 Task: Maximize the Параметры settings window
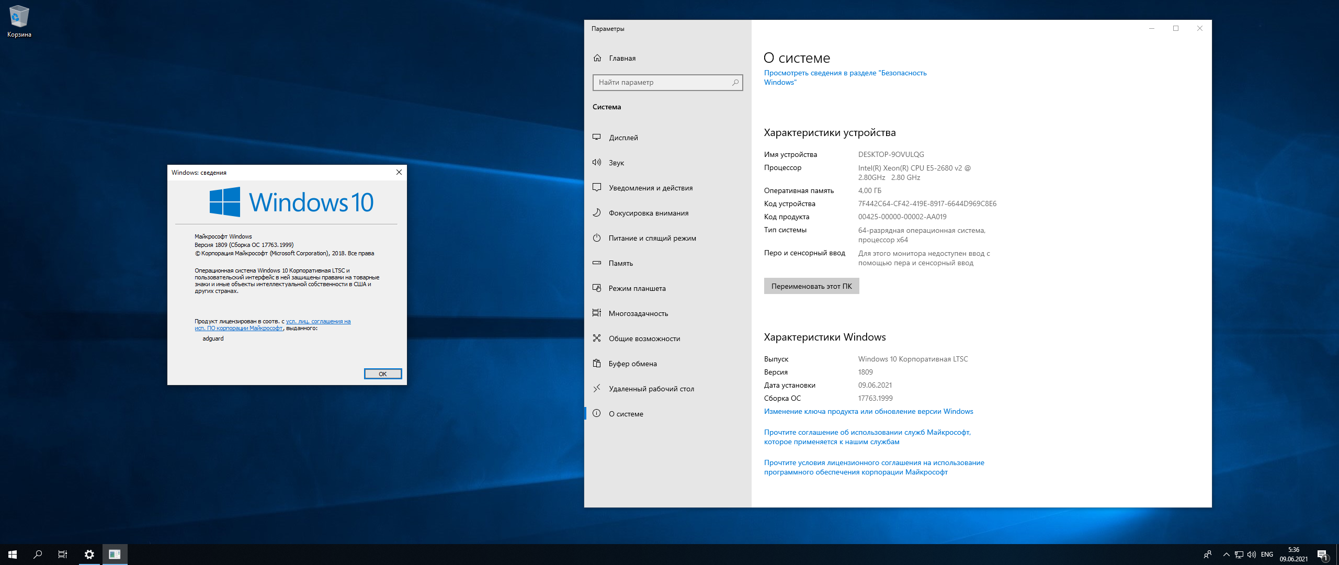(x=1176, y=28)
